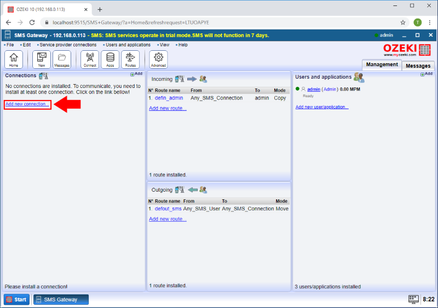Click the admin user person icon
The image size is (438, 308).
(303, 89)
